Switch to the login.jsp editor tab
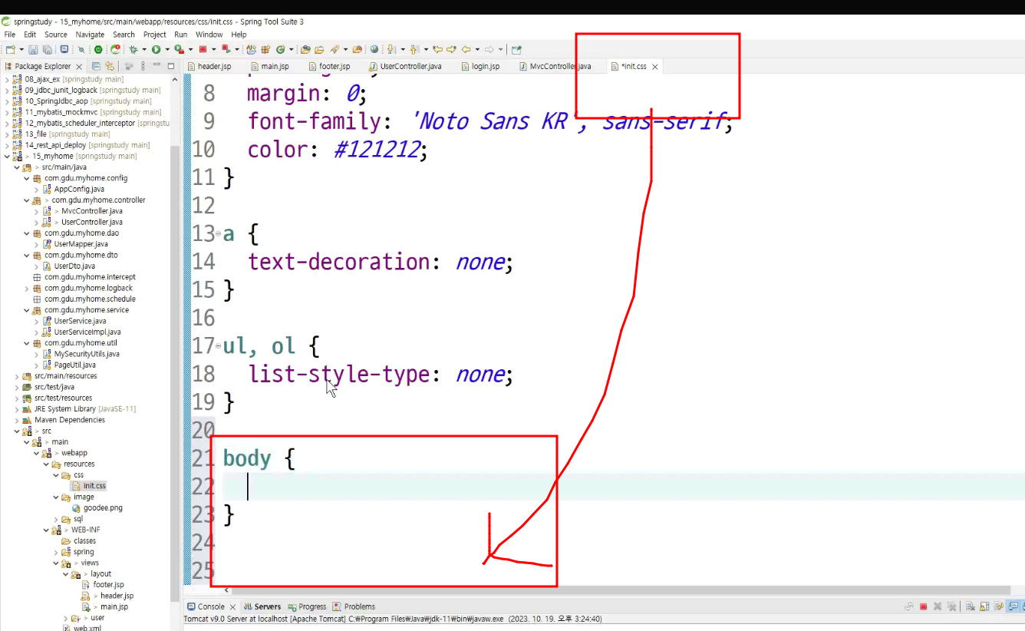This screenshot has width=1025, height=631. click(480, 67)
